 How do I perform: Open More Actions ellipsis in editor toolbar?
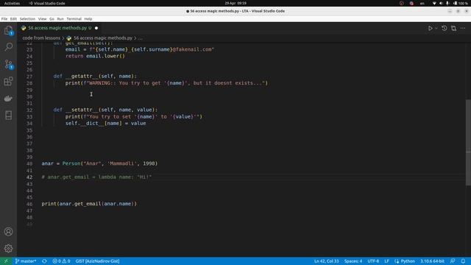463,28
